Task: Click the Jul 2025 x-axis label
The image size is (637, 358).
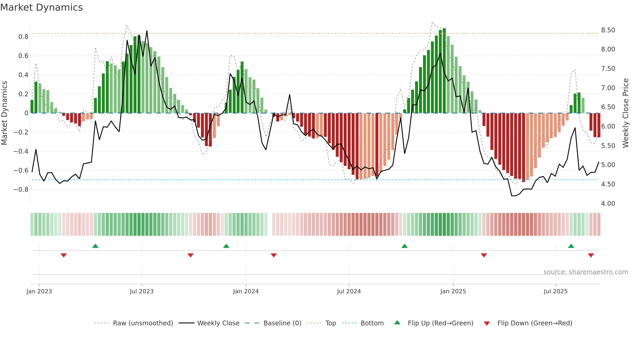Action: pyautogui.click(x=556, y=291)
